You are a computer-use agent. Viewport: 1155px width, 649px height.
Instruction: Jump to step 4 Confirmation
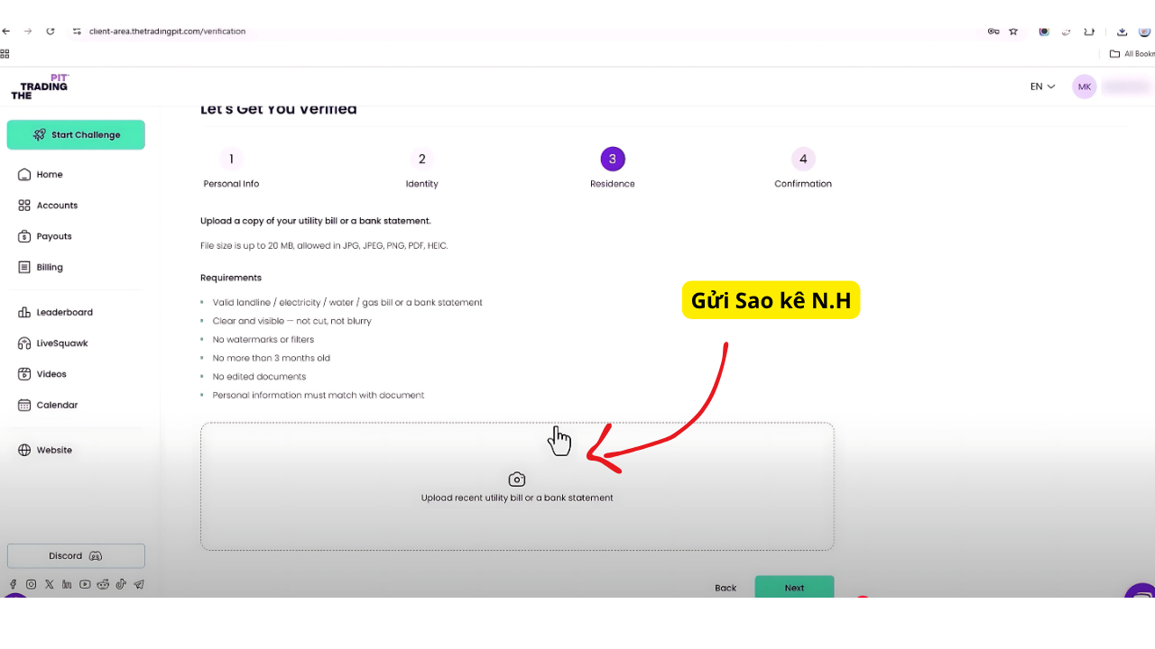click(x=803, y=160)
